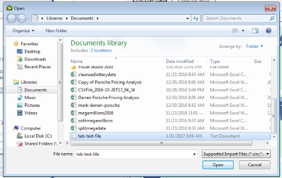Click navigation pane scrollbar up arrow
The height and width of the screenshot is (178, 282).
click(60, 40)
